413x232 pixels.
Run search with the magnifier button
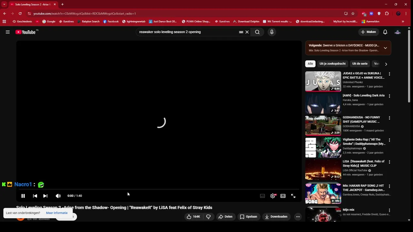[x=257, y=32]
